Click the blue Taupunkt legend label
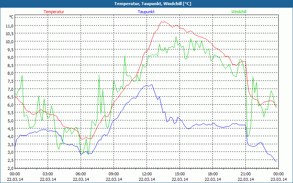 tap(146, 12)
